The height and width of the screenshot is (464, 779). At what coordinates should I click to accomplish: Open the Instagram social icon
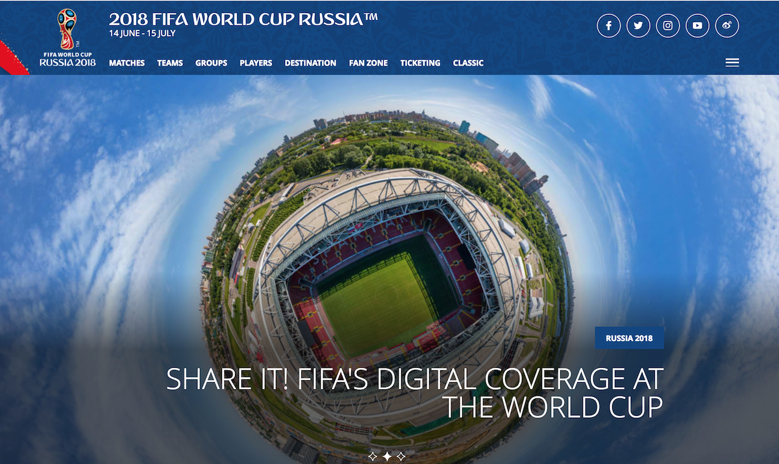(x=668, y=25)
